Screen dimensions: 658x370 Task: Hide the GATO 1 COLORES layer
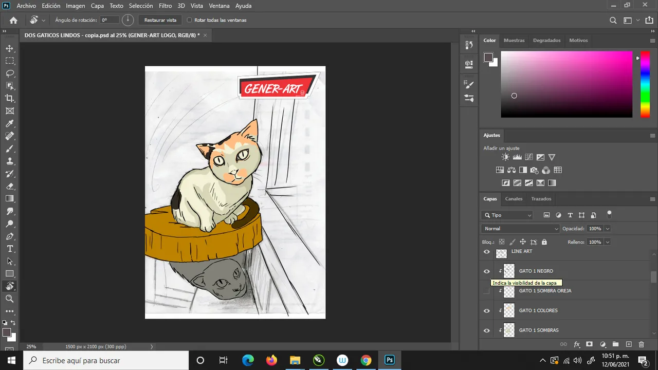coord(487,311)
